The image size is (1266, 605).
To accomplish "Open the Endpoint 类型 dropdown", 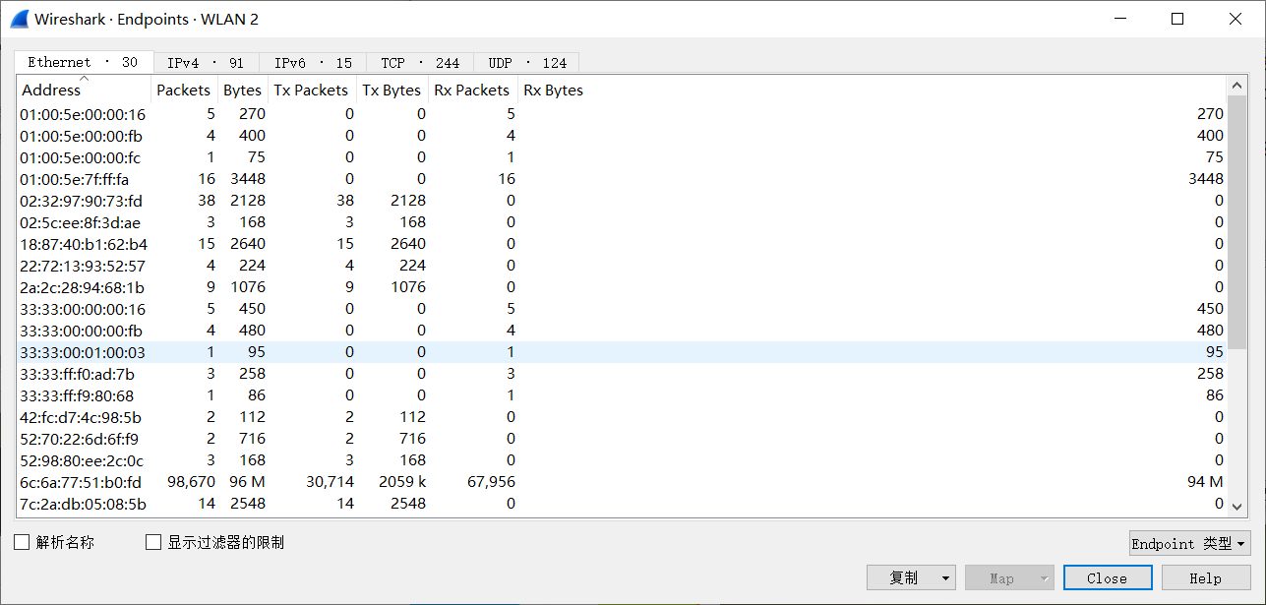I will [x=1189, y=544].
